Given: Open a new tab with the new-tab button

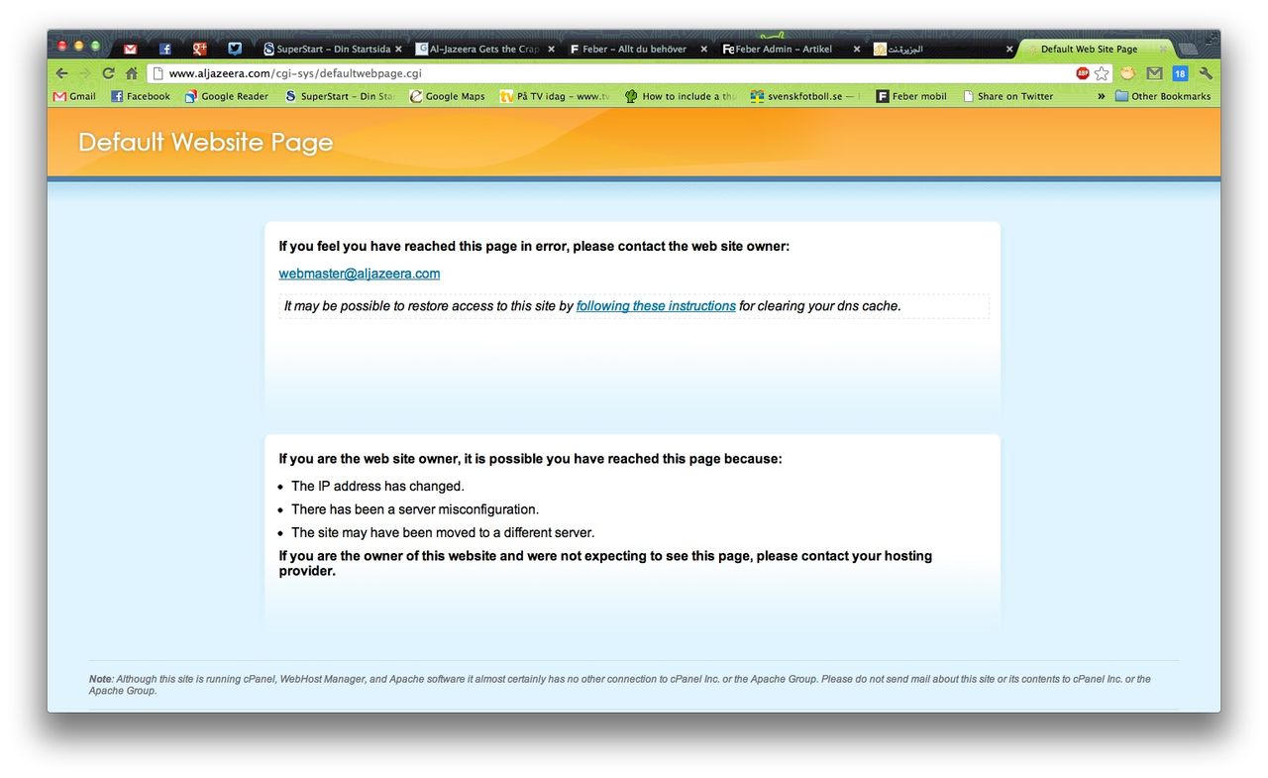Looking at the screenshot, I should (x=1187, y=49).
